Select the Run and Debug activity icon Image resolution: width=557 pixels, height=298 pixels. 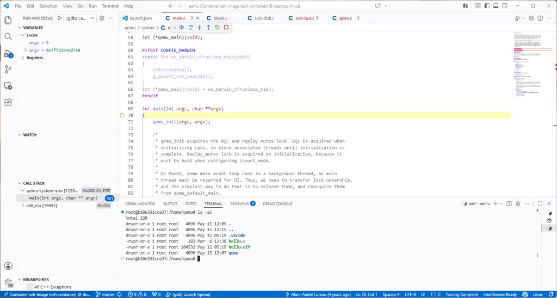[x=8, y=54]
